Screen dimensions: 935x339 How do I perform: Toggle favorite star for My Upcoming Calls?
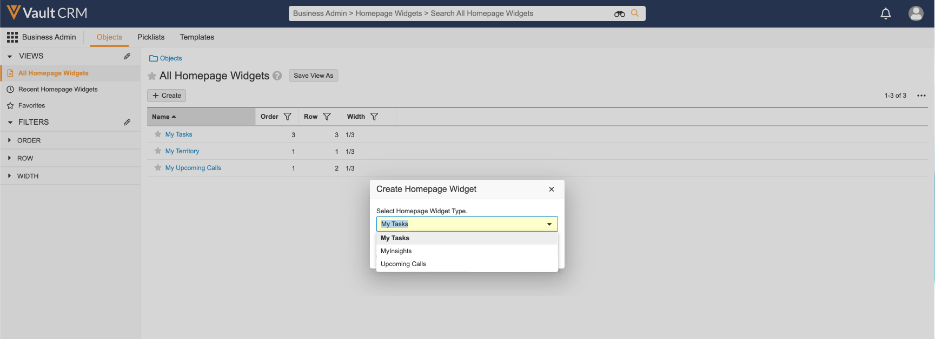click(x=158, y=168)
